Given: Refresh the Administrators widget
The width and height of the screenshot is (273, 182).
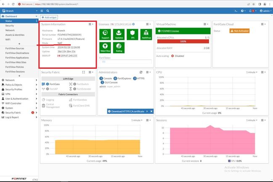Looking at the screenshot, I should (x=141, y=72).
